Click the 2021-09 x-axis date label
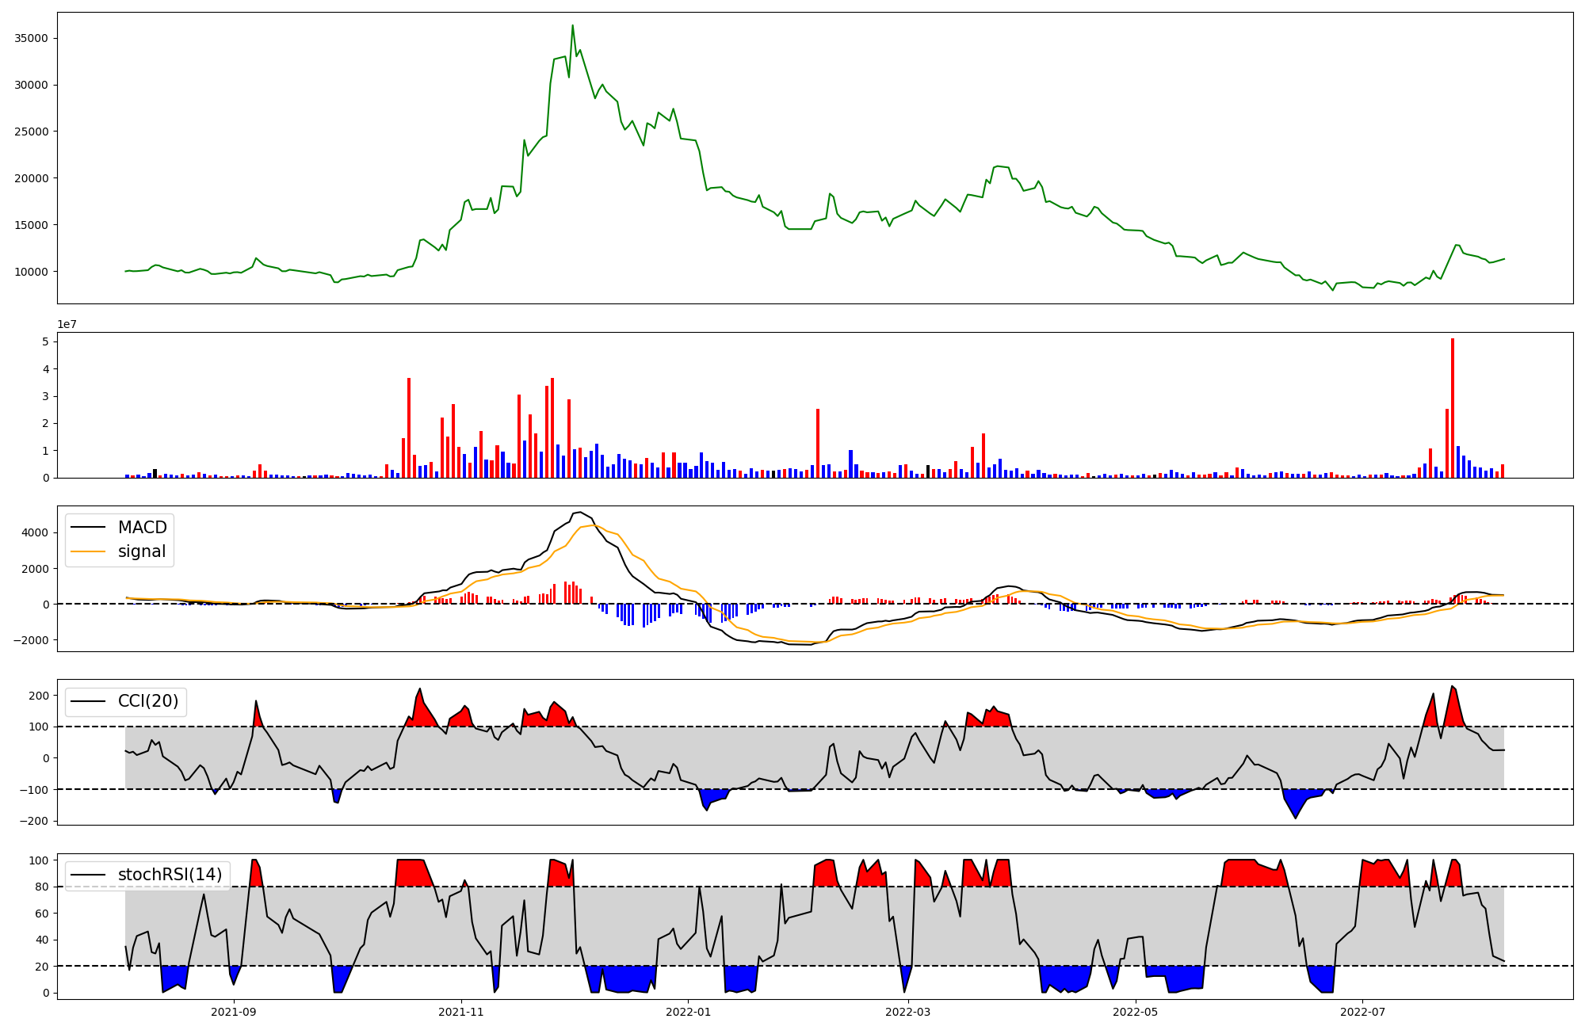The height and width of the screenshot is (1030, 1585). pos(234,1012)
